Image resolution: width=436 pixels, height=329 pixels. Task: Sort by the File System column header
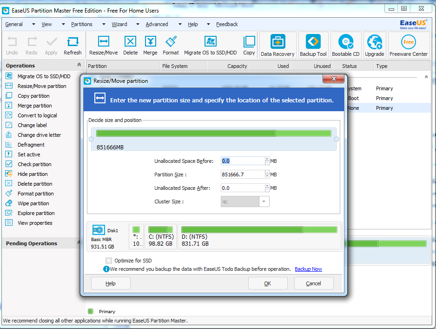click(x=184, y=66)
